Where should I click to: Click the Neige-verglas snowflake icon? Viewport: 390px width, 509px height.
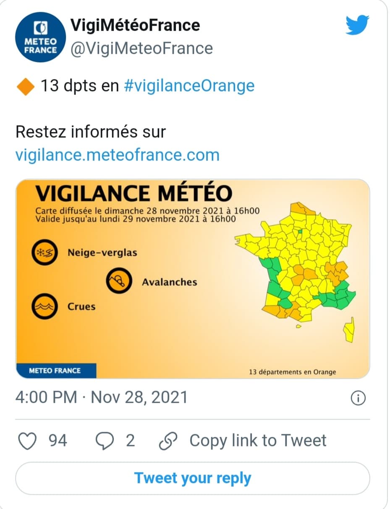click(x=44, y=253)
